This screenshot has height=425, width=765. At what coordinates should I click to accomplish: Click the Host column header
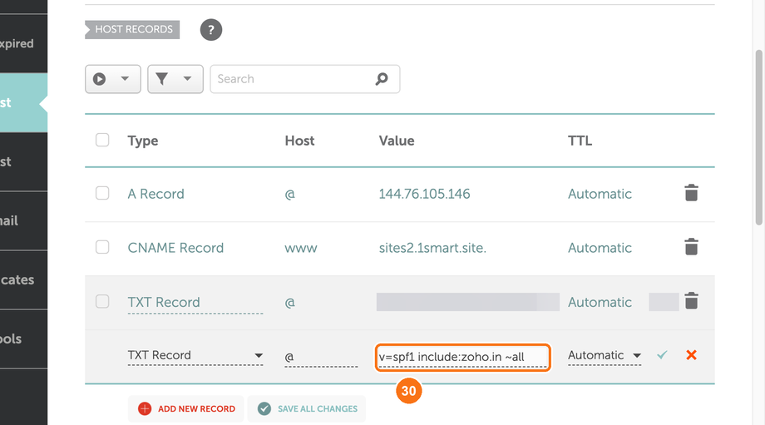click(299, 141)
